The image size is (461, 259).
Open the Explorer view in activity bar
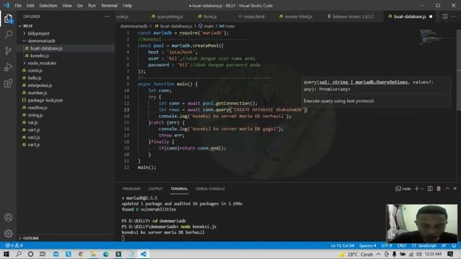coord(8,19)
